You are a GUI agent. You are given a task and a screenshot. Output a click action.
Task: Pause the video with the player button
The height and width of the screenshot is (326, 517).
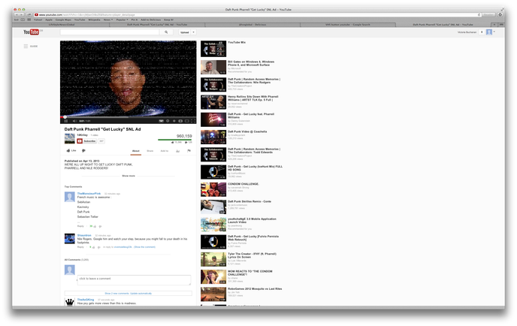click(64, 120)
